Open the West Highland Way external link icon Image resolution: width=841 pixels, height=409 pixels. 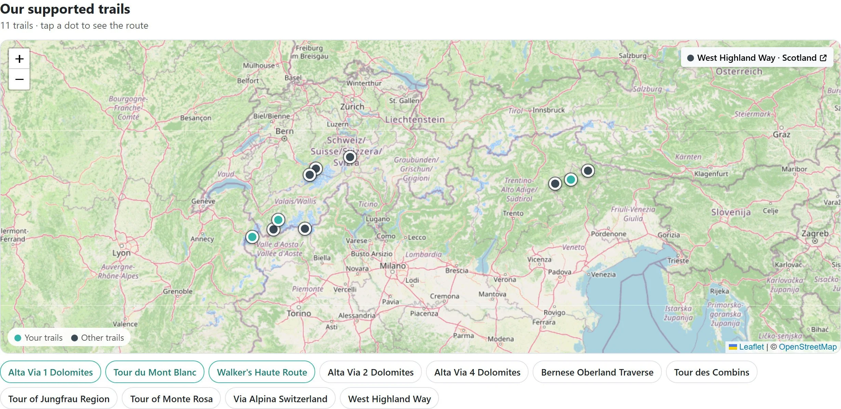click(823, 58)
